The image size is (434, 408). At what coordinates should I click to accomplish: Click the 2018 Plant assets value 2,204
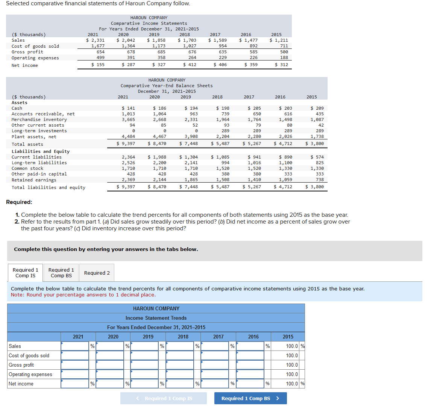pos(222,136)
